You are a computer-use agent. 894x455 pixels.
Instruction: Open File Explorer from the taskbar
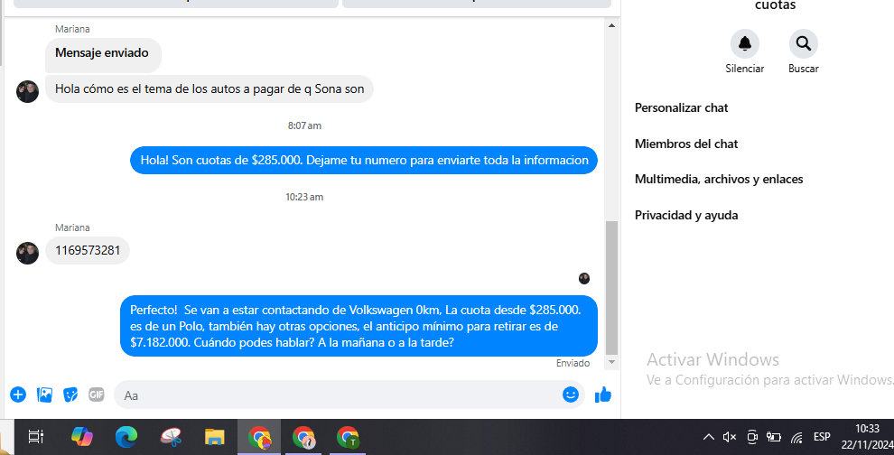(x=214, y=437)
